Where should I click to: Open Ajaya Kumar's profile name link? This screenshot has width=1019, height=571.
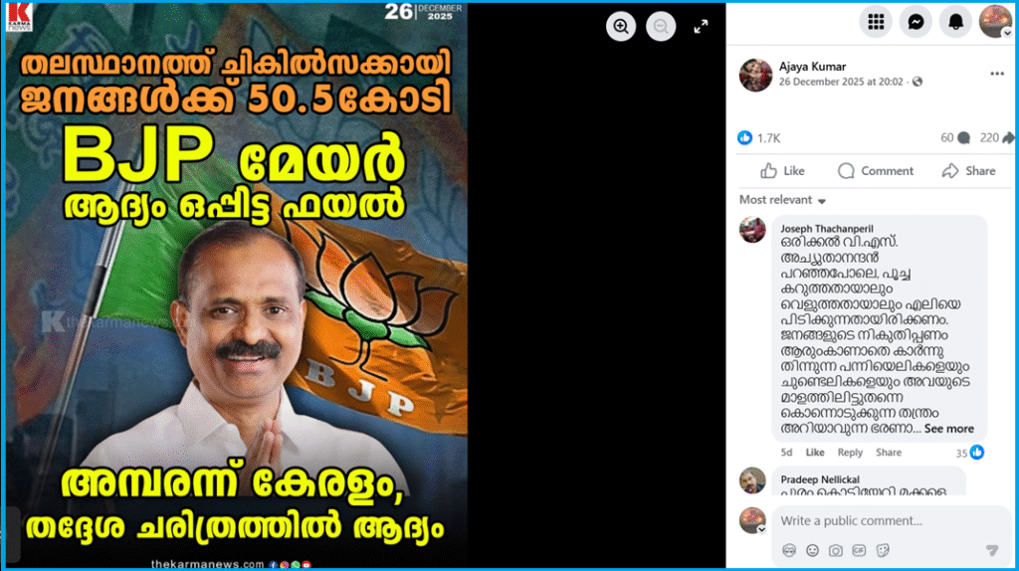coord(812,67)
